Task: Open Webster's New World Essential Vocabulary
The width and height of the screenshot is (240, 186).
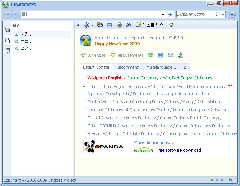Action: [x=187, y=86]
